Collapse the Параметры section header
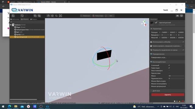 [x=167, y=29]
